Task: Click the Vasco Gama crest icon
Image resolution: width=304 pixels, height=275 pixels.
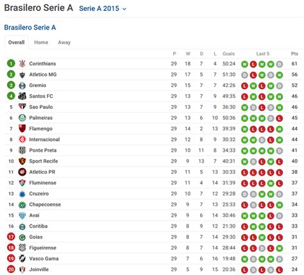Action: (22, 258)
